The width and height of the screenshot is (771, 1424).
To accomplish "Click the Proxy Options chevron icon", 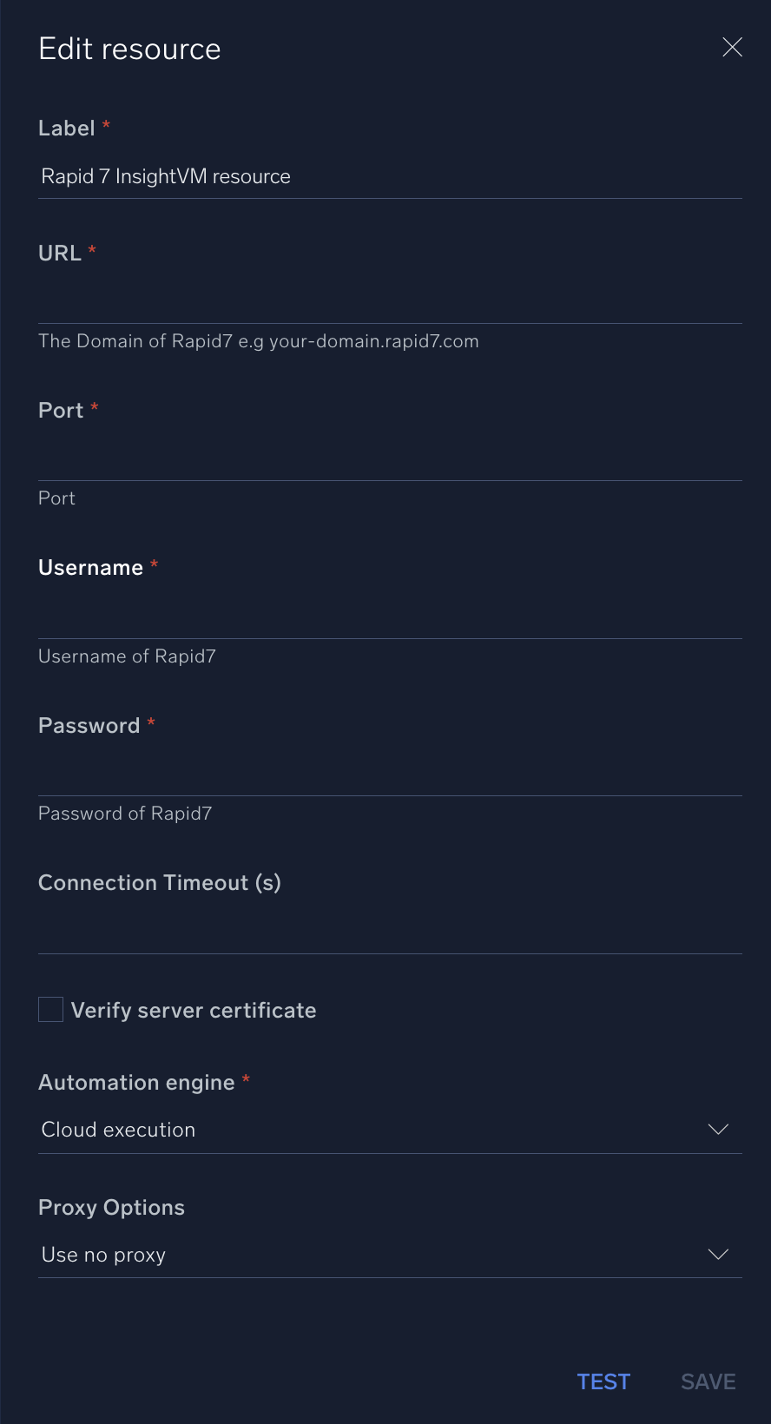I will coord(718,1254).
